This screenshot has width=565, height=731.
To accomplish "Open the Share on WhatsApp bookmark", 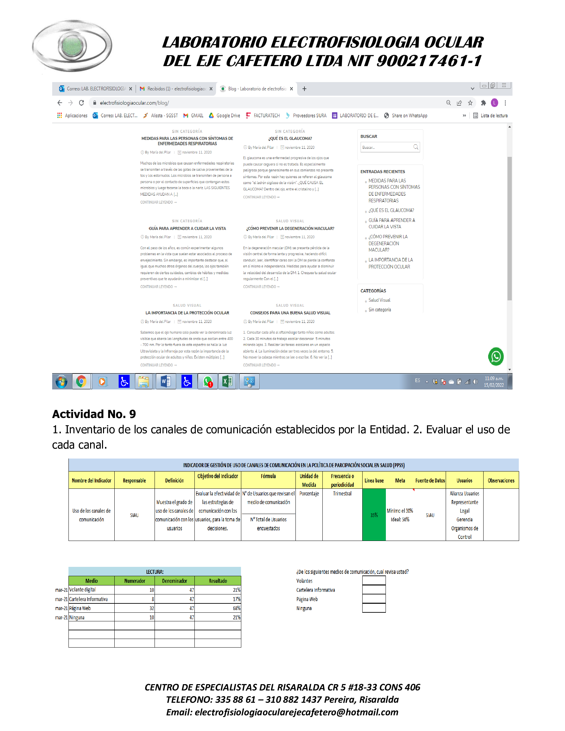I will pyautogui.click(x=405, y=116).
